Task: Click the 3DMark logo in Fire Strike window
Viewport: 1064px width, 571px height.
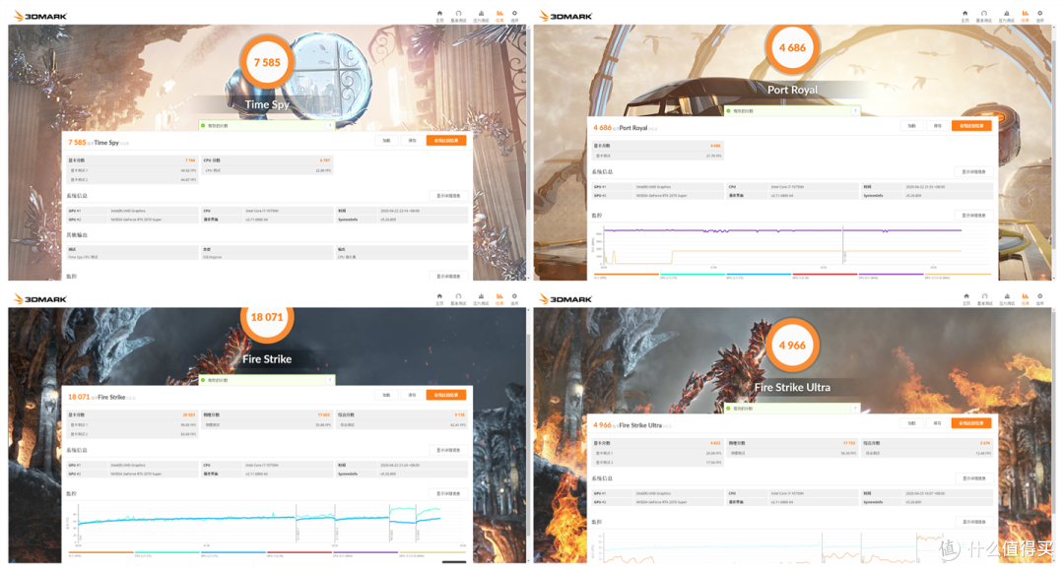Action: coord(40,299)
